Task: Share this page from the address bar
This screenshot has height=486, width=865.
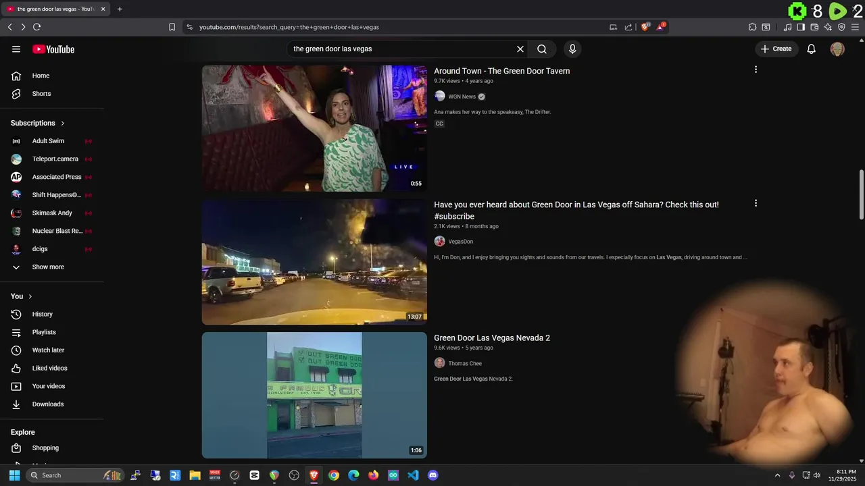Action: (x=628, y=27)
